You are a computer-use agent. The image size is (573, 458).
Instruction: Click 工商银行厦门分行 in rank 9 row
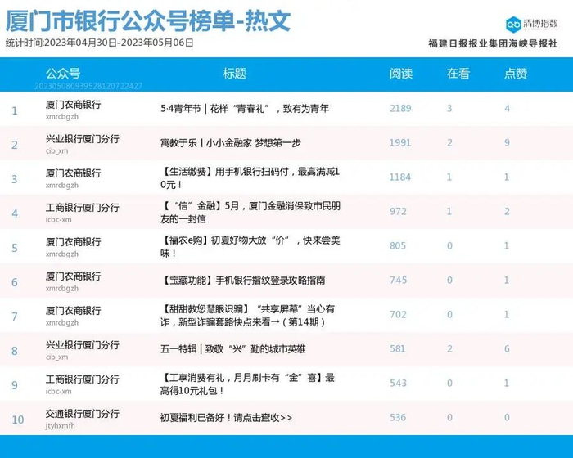(82, 379)
